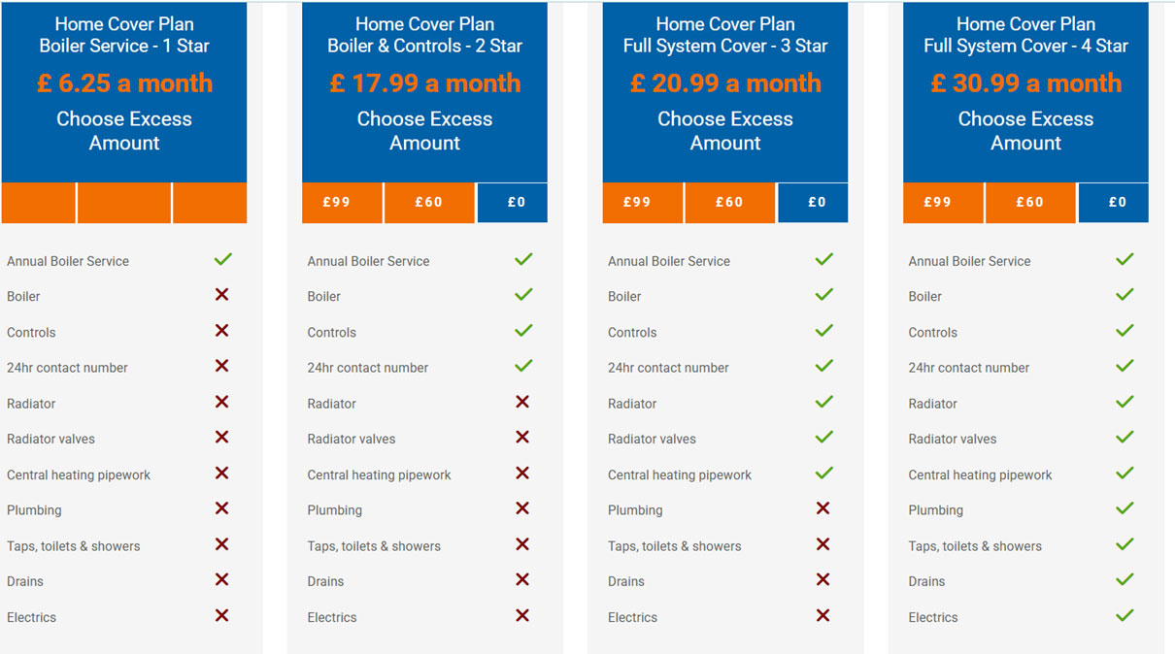Click red cross for 2 Star Radiator
Screen dimensions: 1175x654
(x=522, y=402)
